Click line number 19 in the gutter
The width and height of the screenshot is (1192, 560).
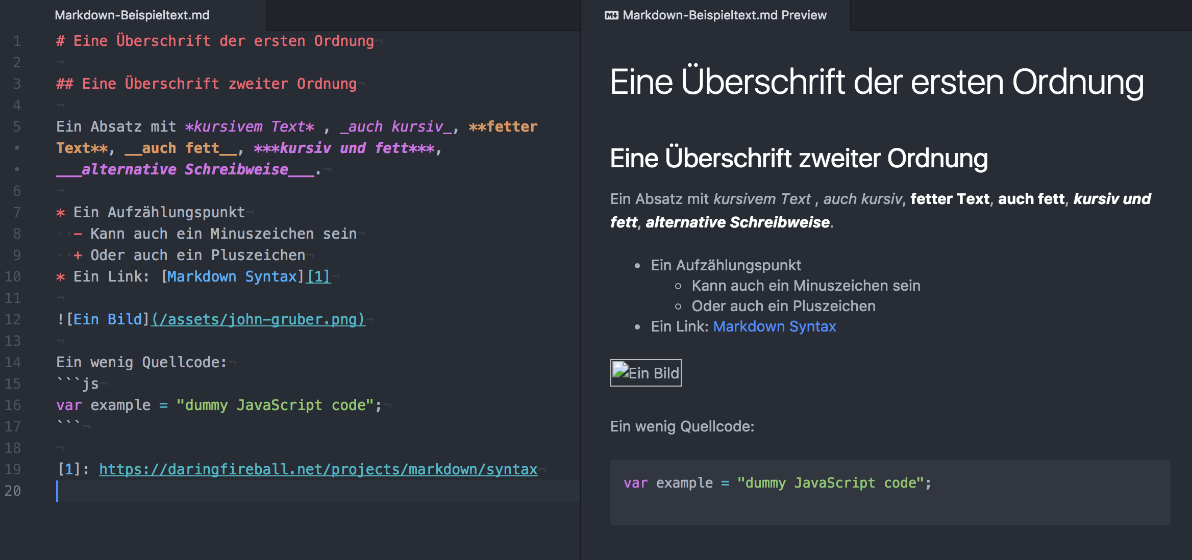13,469
